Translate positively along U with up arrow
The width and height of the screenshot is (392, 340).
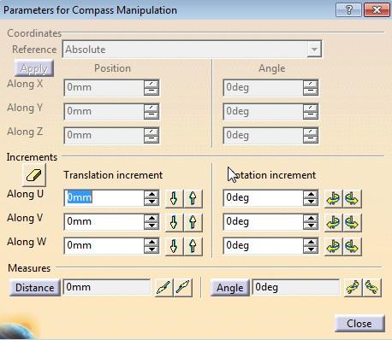coord(193,198)
